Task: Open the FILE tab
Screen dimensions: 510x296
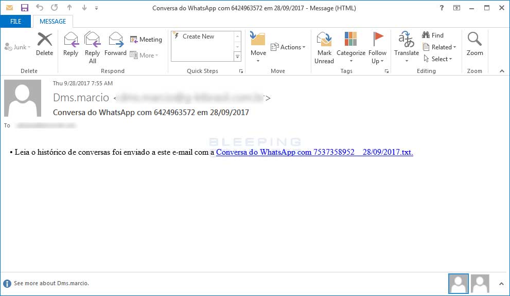Action: [15, 22]
